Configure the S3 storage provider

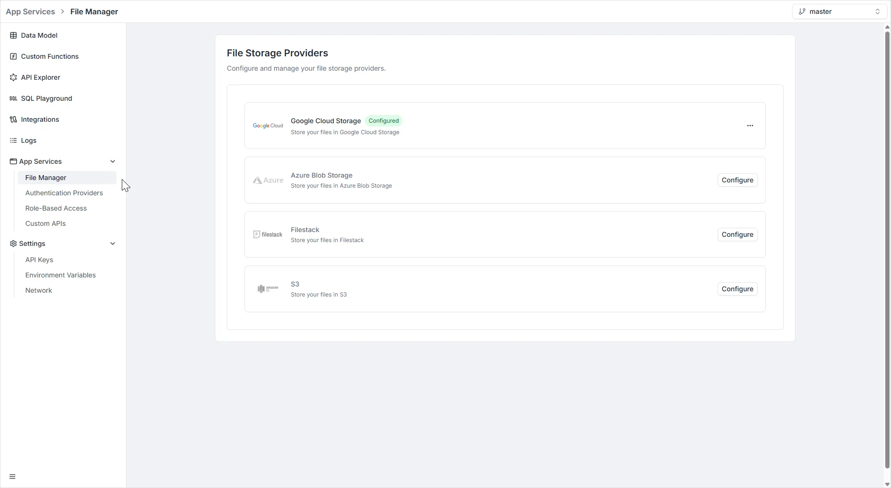(737, 289)
